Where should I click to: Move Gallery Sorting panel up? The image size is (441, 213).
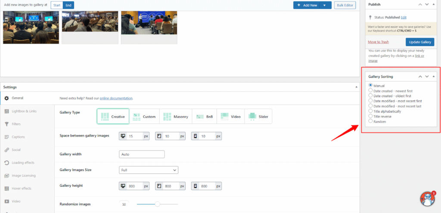tap(420, 76)
